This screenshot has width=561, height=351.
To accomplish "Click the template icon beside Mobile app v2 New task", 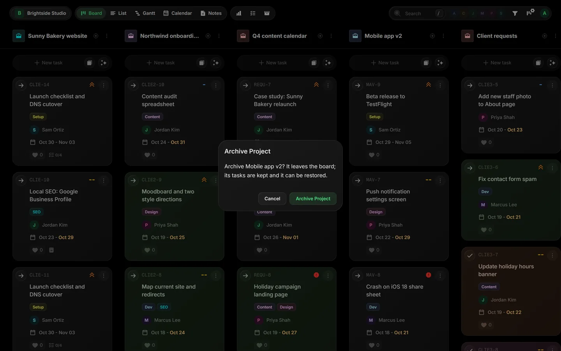I will tap(426, 63).
